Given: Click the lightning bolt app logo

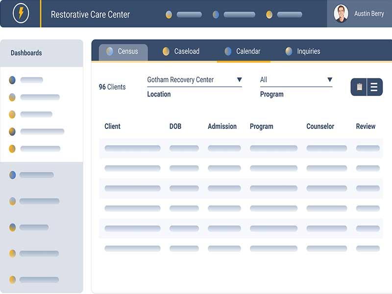Looking at the screenshot, I should pos(20,13).
